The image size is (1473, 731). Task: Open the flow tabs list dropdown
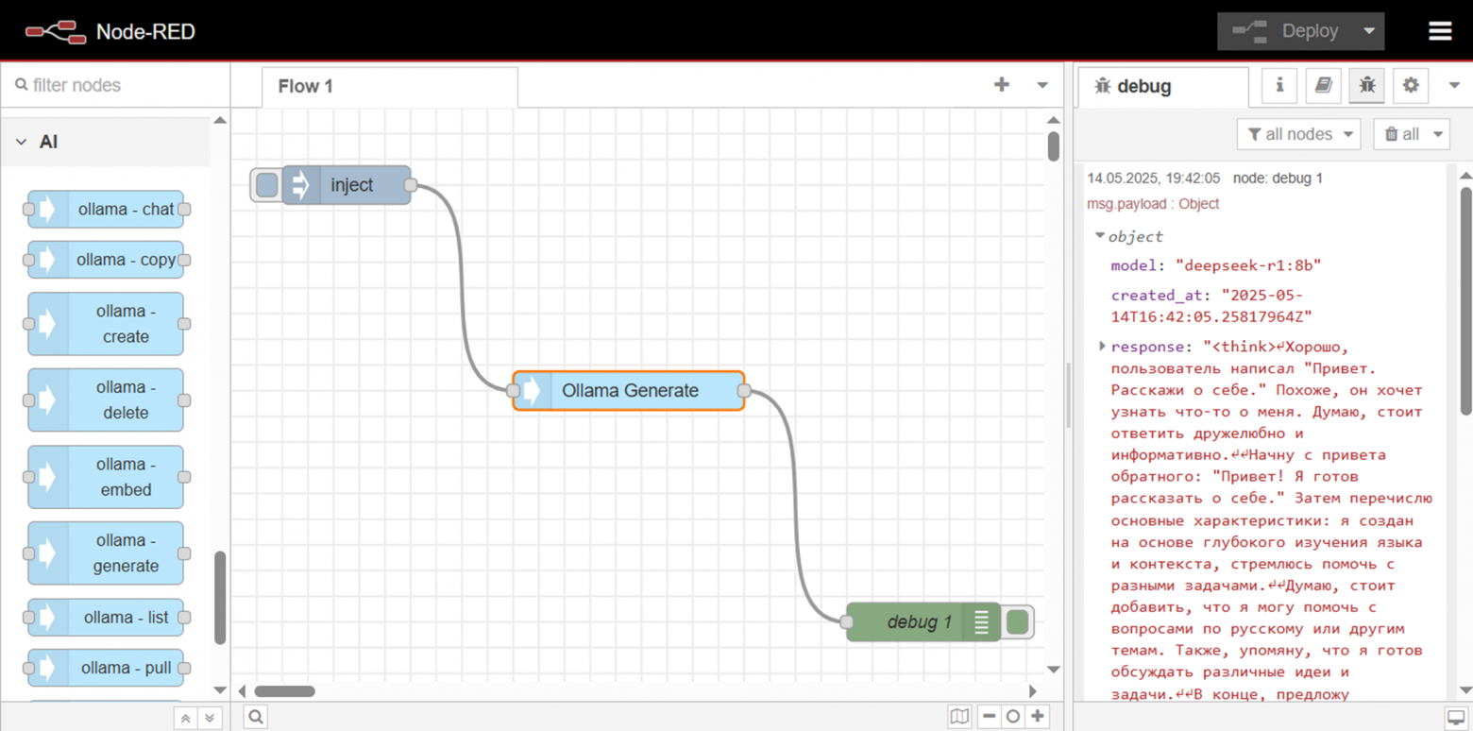pos(1042,85)
